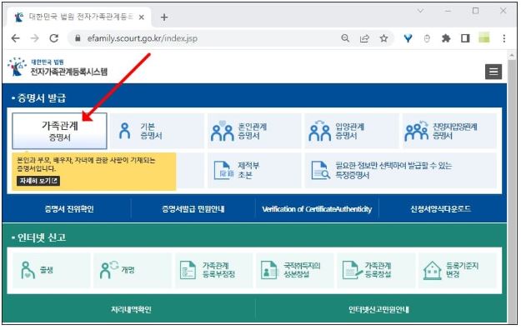The image size is (521, 330).
Task: Click the 출생 pregnant person icon
Action: (x=28, y=270)
